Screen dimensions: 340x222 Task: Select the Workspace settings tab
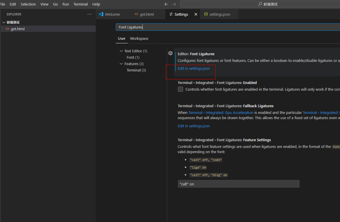[x=139, y=38]
